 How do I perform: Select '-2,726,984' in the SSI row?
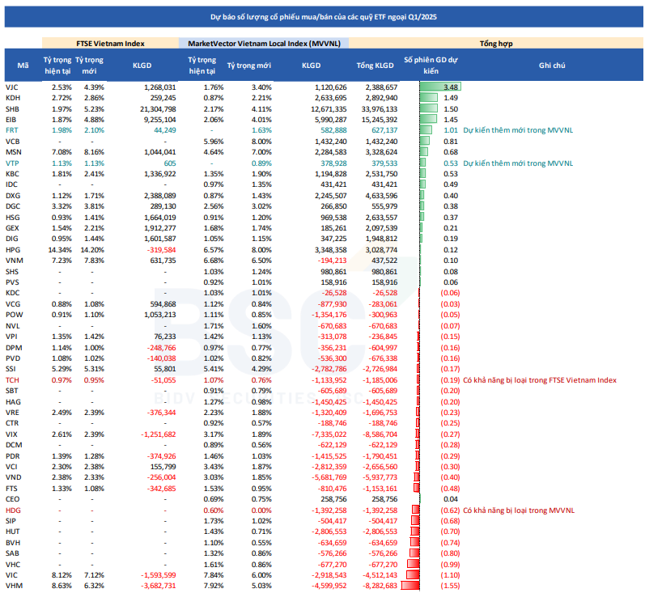[x=380, y=369]
